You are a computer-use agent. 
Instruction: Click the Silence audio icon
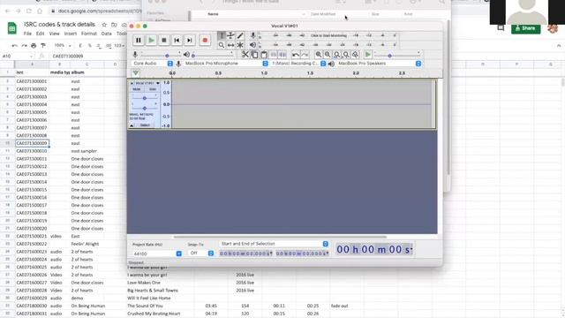click(282, 55)
